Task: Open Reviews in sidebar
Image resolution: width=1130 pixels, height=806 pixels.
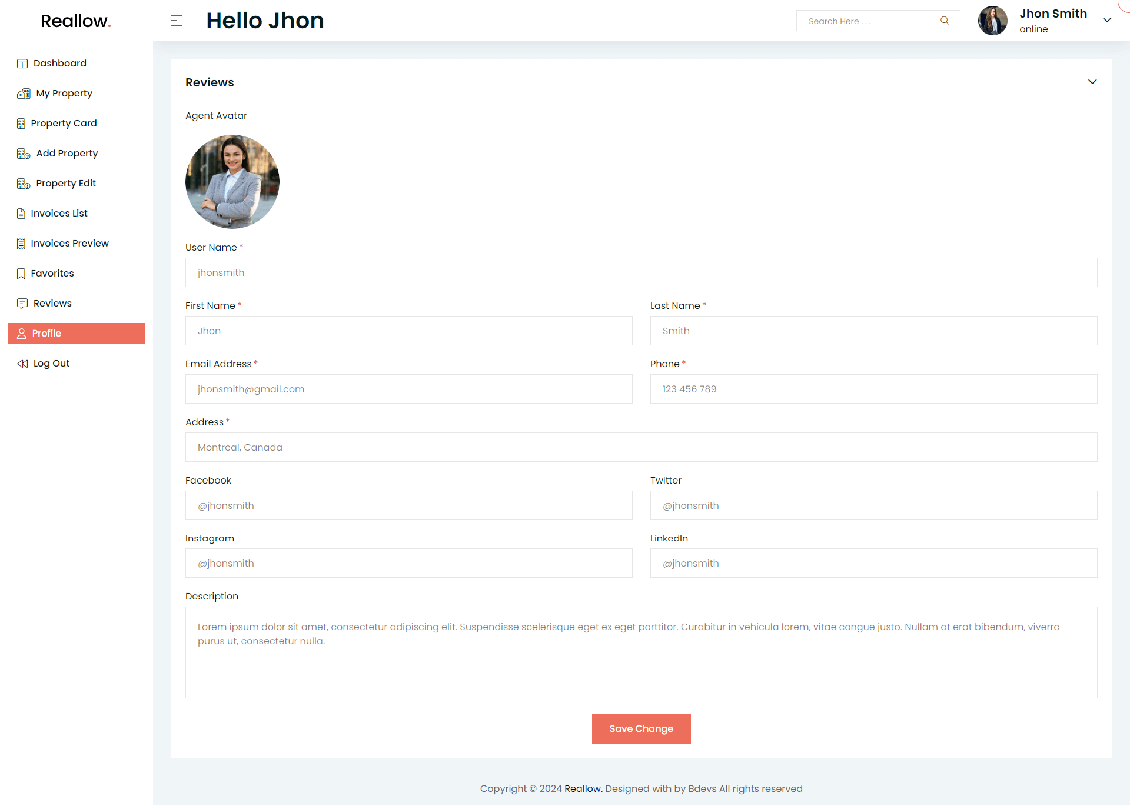Action: point(77,304)
